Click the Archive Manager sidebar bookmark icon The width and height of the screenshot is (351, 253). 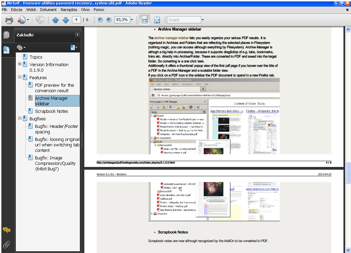31,98
